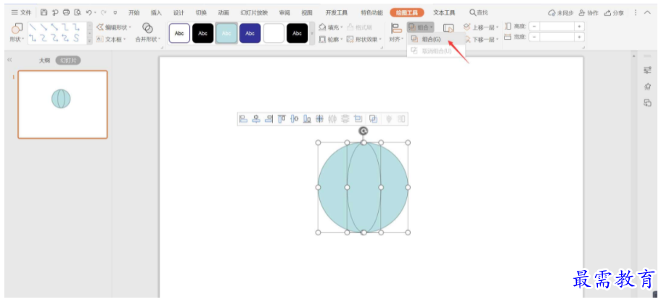Open the settings sliders icon in right sidebar
661x302 pixels.
tap(647, 70)
